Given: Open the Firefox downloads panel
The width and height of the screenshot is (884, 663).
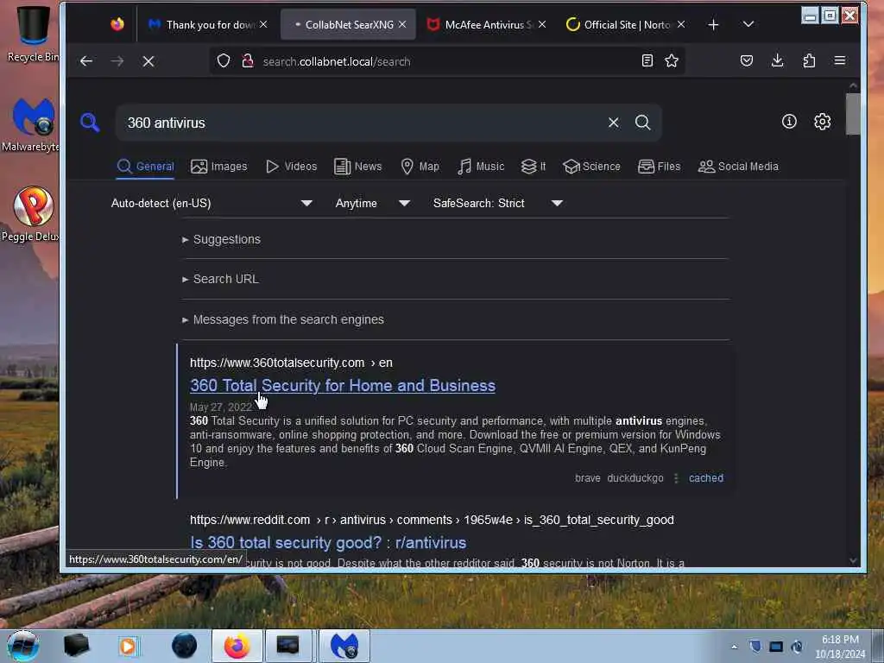Looking at the screenshot, I should 778,60.
